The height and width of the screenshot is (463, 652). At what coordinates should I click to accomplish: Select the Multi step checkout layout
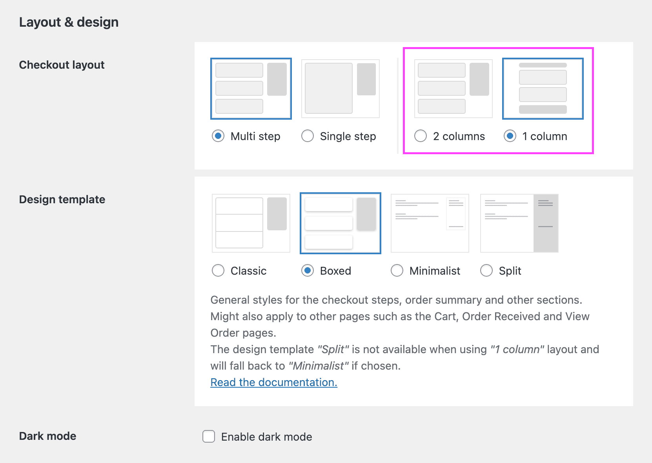(218, 136)
